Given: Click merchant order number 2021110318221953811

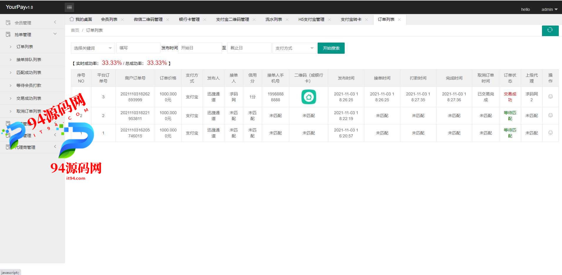Looking at the screenshot, I should (135, 116).
